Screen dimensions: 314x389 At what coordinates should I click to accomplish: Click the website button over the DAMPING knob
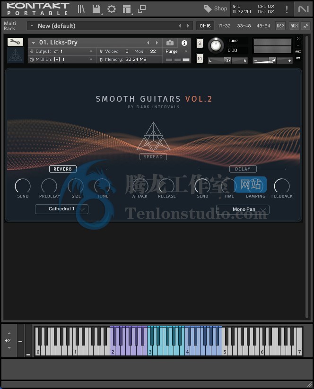point(250,185)
